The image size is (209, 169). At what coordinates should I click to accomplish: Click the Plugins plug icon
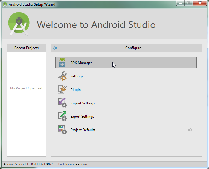(62, 89)
